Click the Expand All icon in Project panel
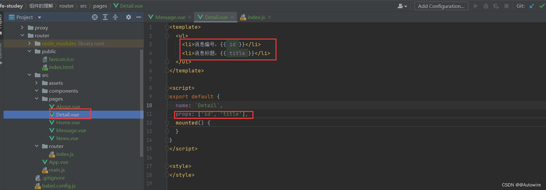 [105, 17]
